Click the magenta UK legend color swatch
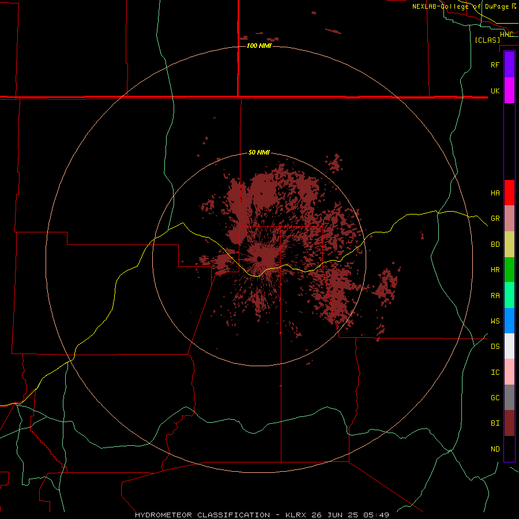519x519 pixels. pos(509,91)
